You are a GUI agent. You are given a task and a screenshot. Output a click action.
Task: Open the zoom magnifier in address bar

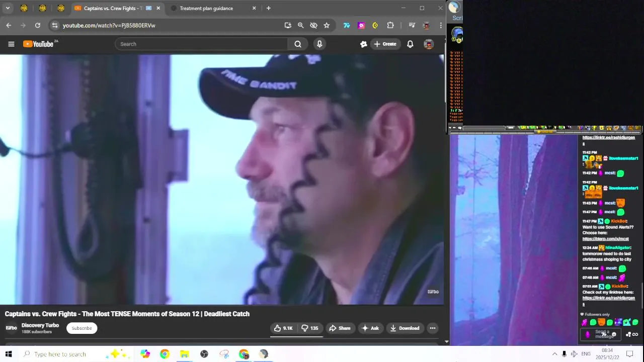(x=300, y=25)
